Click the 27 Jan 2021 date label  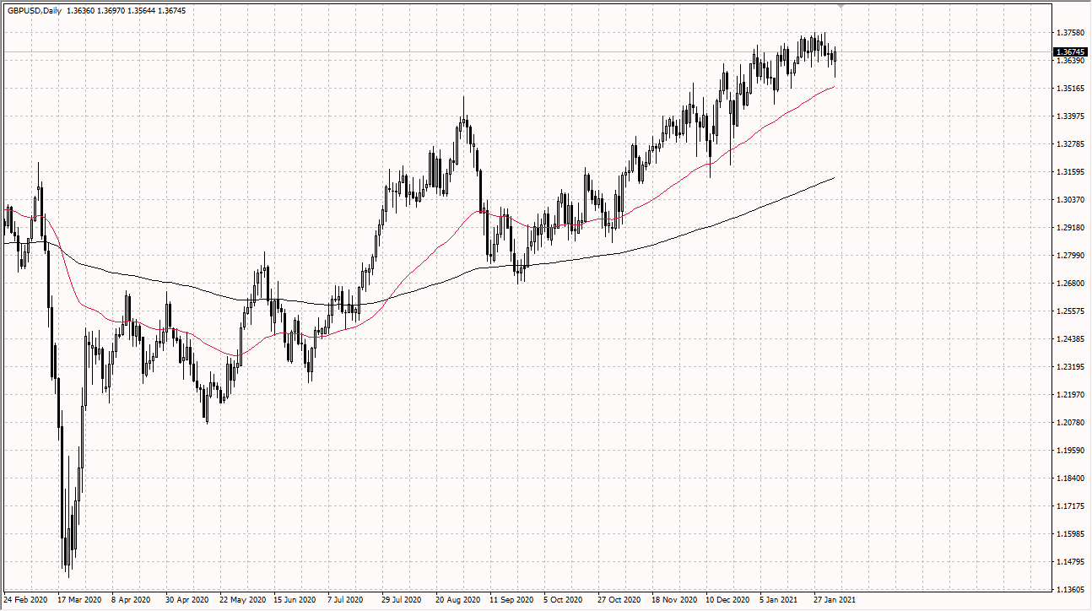(x=834, y=600)
